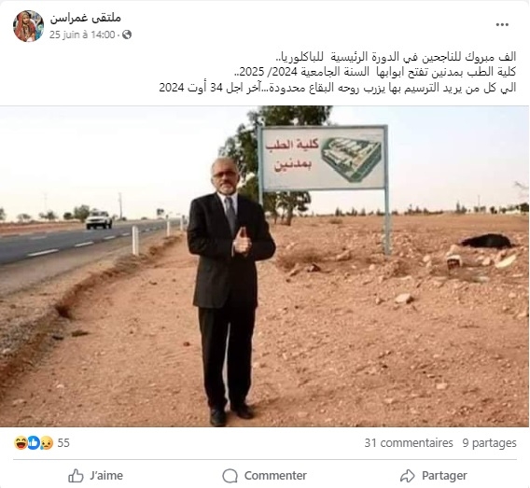Click the speech bubble icon beside Commenter
The image size is (530, 488).
click(x=230, y=476)
